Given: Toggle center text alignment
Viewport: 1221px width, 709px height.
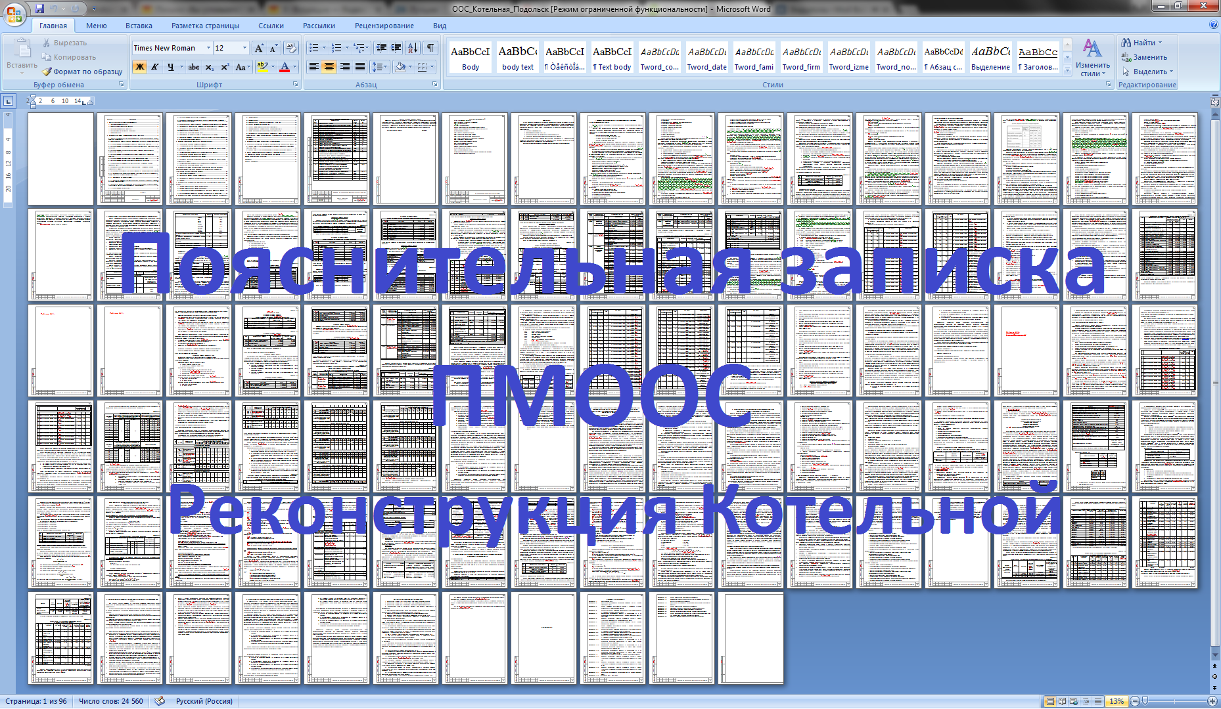Looking at the screenshot, I should [328, 66].
